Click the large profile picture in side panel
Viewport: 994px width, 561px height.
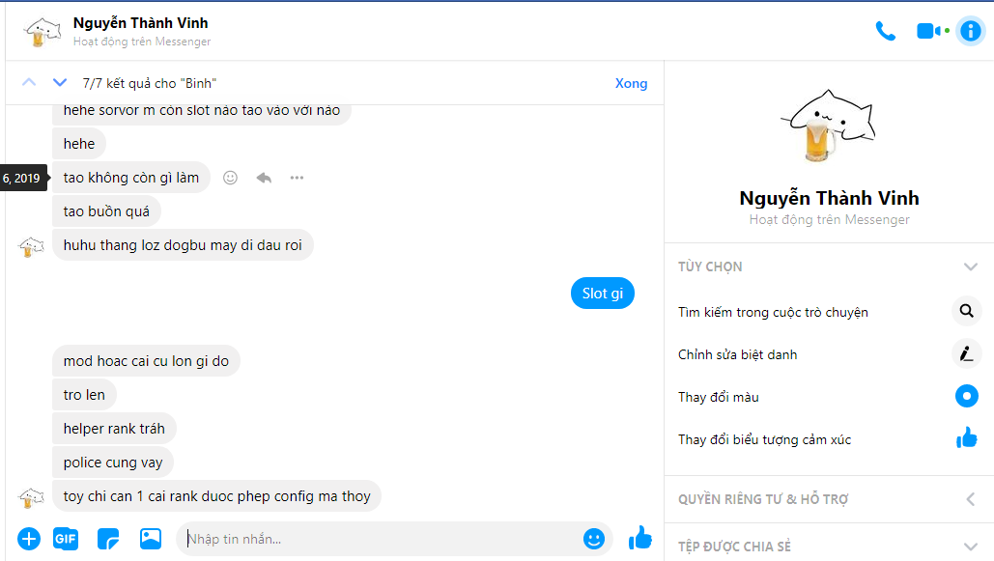(829, 126)
